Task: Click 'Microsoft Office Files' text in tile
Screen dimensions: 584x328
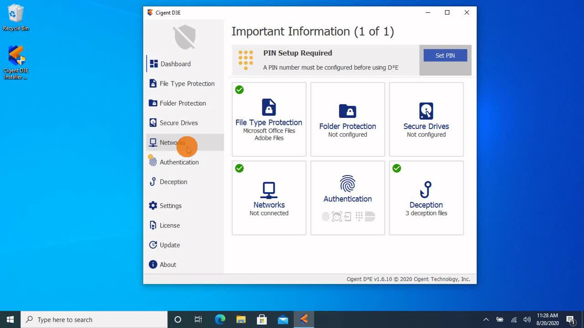Action: [269, 131]
